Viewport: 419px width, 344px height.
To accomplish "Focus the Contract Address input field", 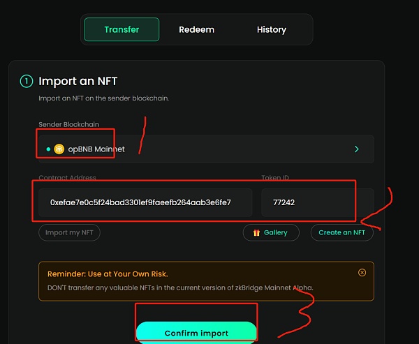I will (145, 202).
